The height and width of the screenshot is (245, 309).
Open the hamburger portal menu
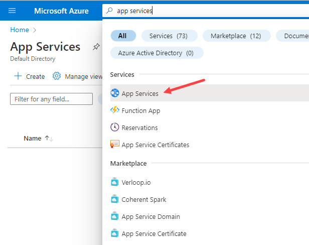pos(12,11)
